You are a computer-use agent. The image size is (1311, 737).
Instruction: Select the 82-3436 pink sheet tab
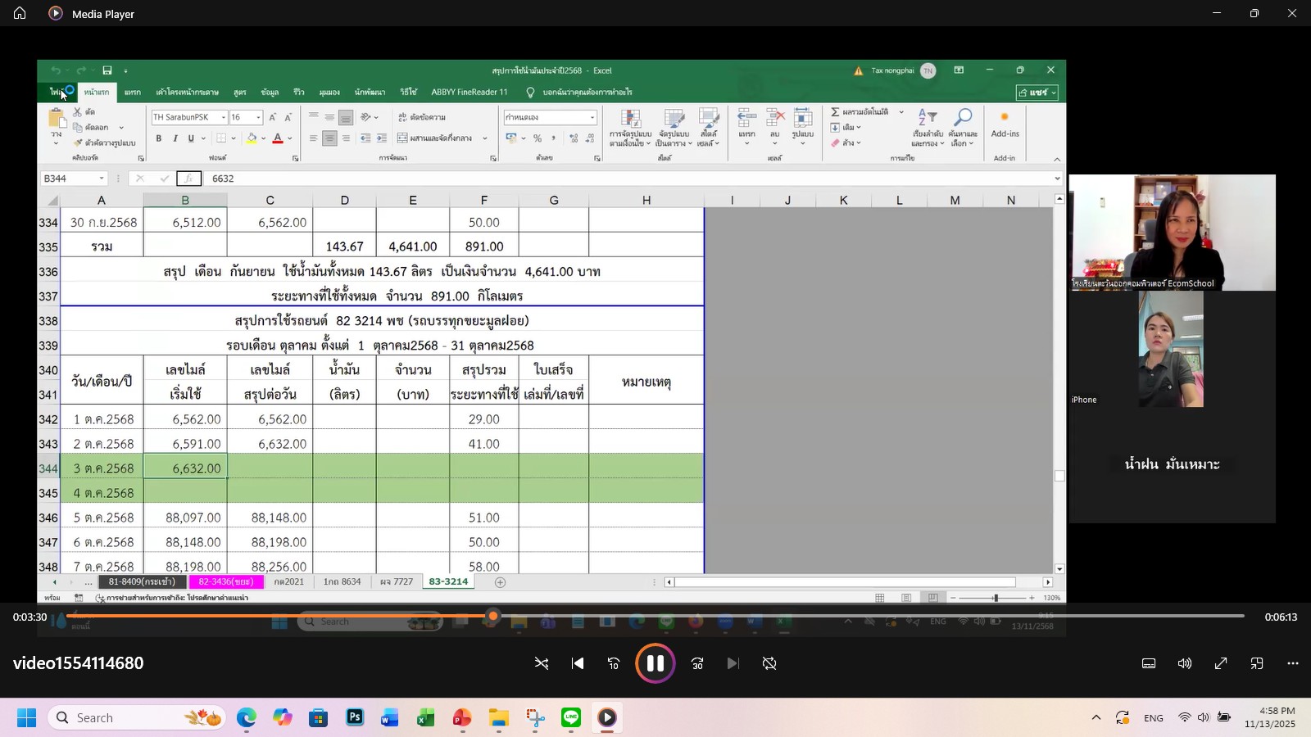coord(226,581)
